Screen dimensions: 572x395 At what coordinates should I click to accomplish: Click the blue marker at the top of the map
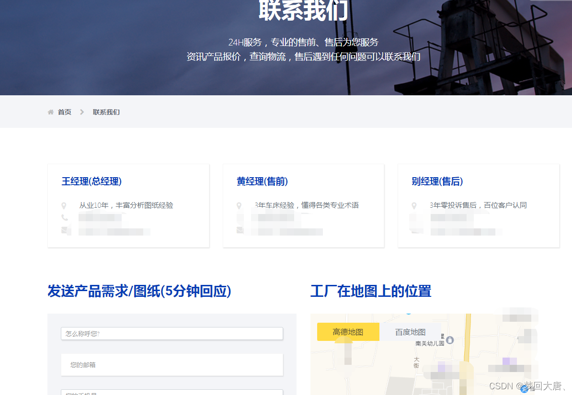pos(408,314)
